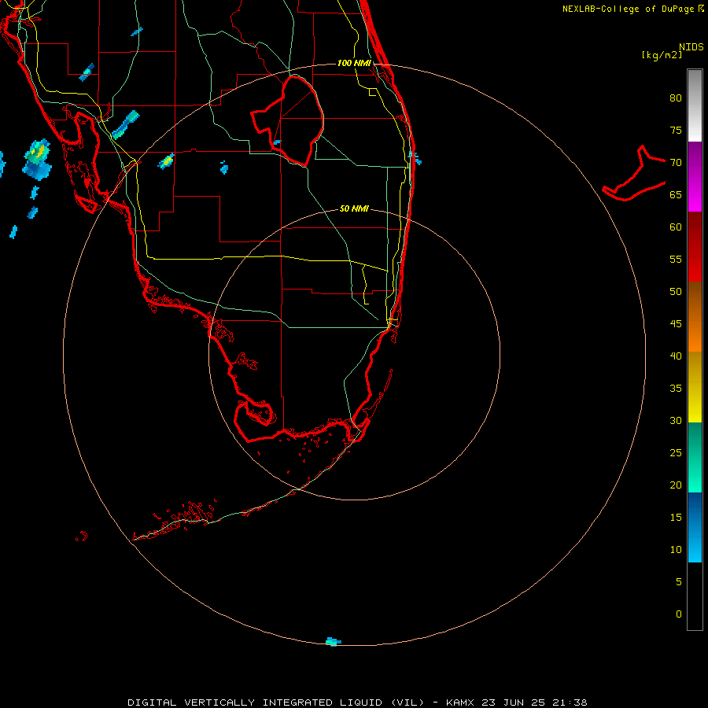
Task: Pick the white-gray segment atop the color bar
Action: click(695, 105)
